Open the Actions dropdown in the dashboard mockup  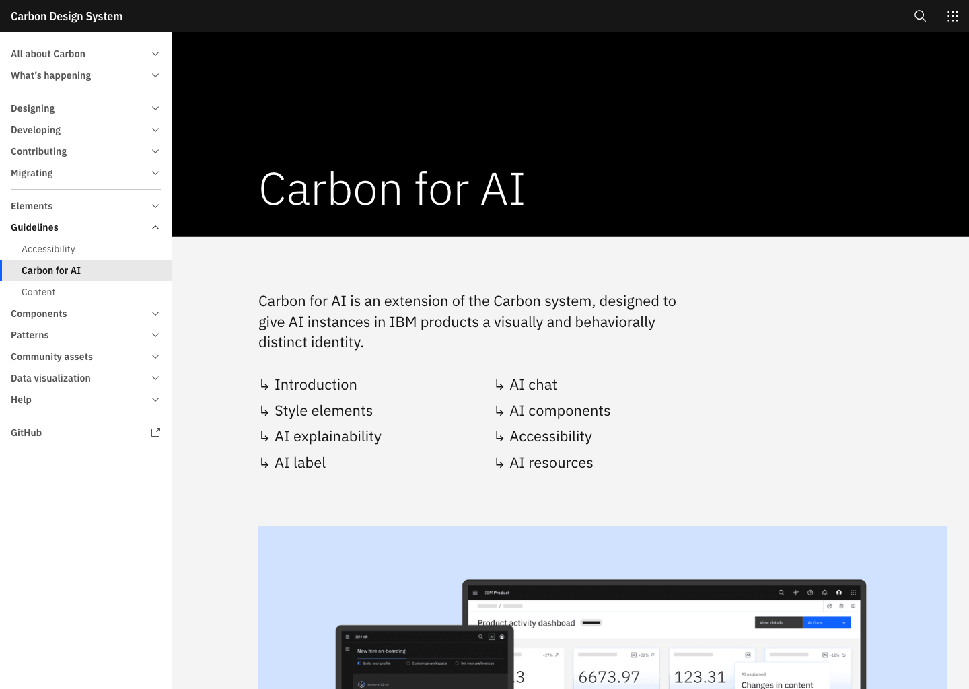826,623
